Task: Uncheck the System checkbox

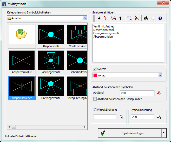Action: [95, 69]
